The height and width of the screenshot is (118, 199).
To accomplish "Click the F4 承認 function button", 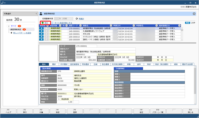I will click(58, 111).
